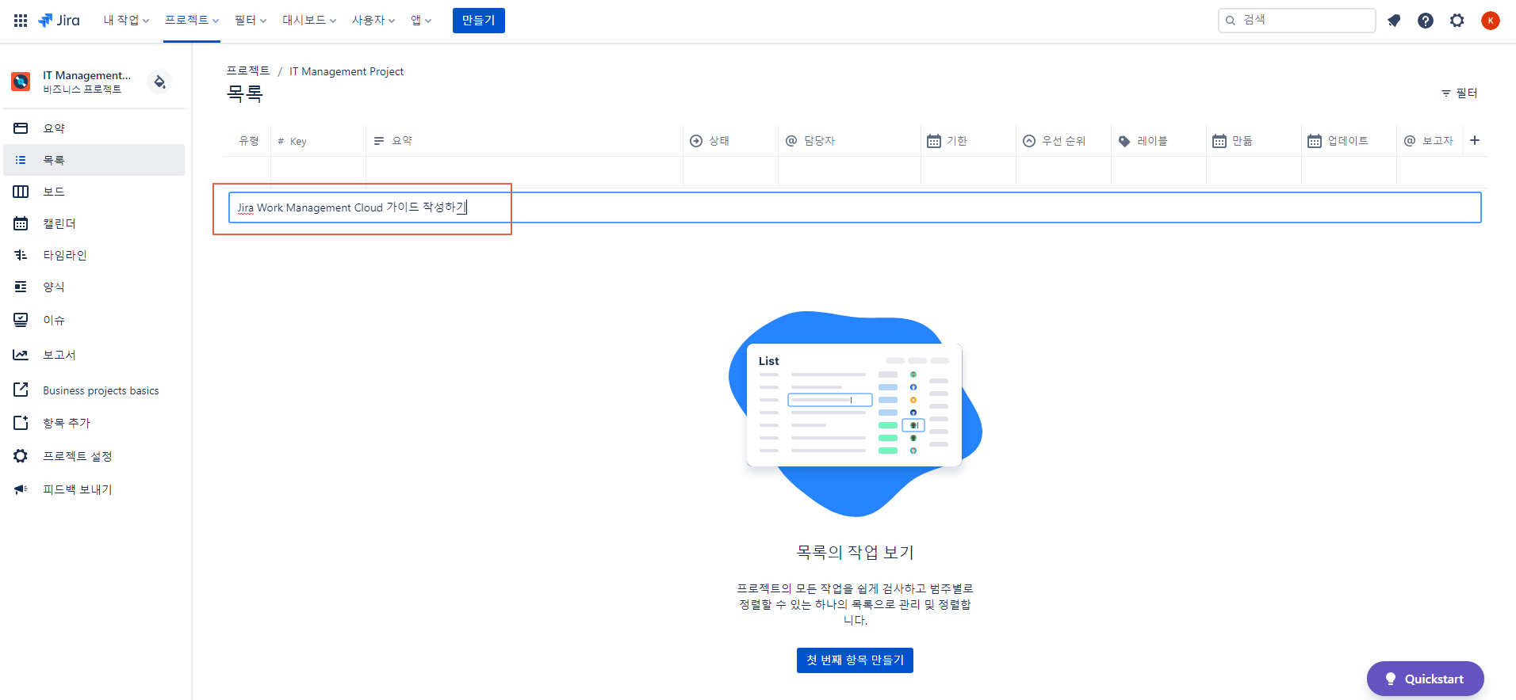Viewport: 1516px width, 700px height.
Task: Open the 대시보드 dropdown
Action: 309,21
